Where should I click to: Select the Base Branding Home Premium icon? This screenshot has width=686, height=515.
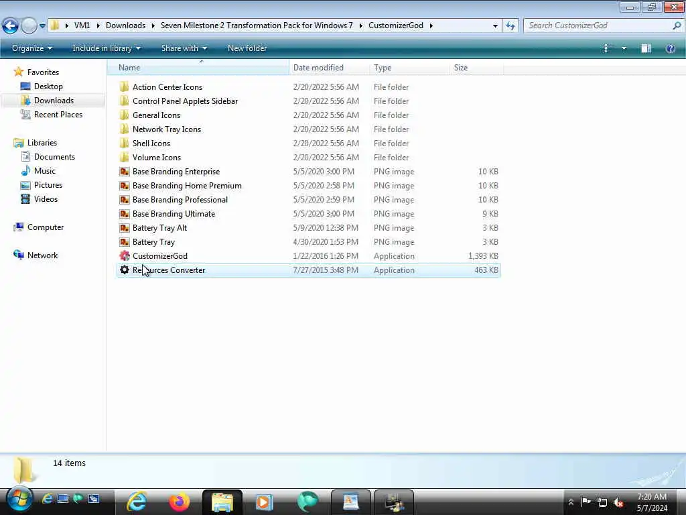124,185
